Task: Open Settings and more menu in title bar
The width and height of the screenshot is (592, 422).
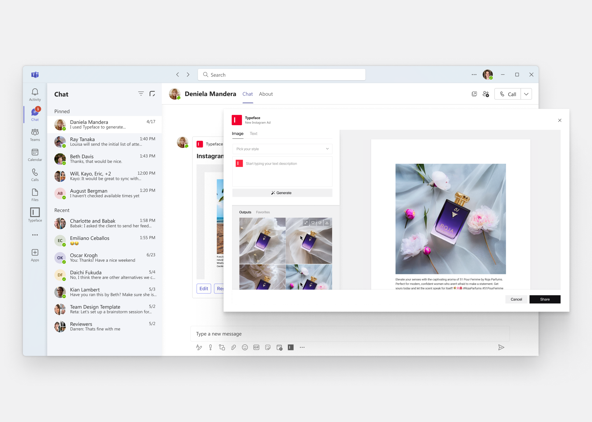Action: (x=474, y=75)
